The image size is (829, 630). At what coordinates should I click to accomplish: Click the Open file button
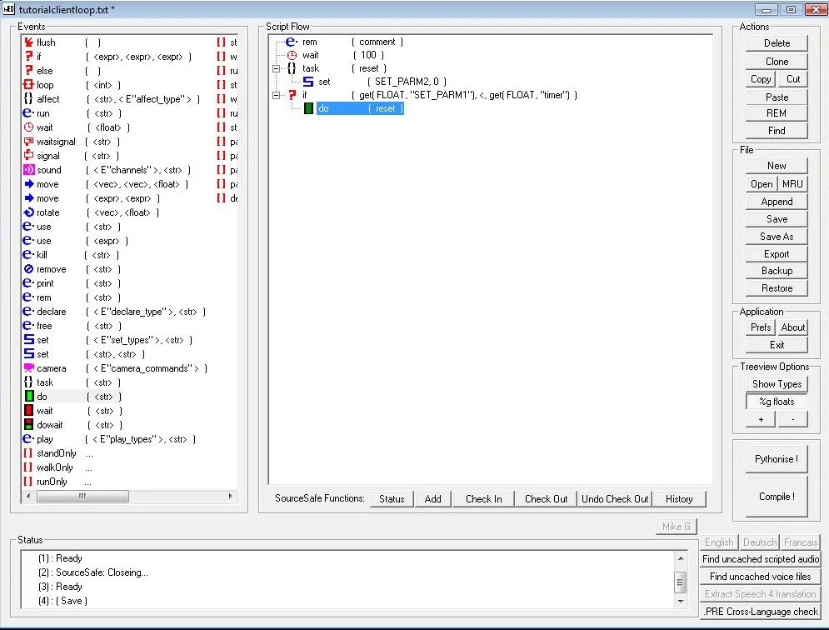[x=762, y=184]
